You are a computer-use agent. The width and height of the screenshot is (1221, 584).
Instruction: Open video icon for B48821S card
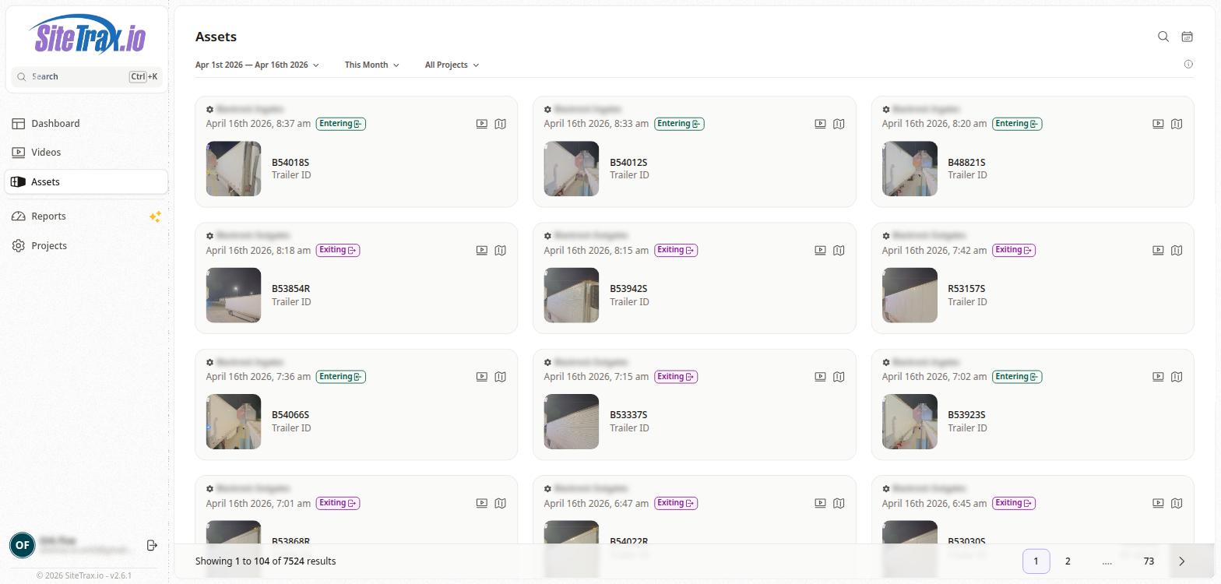1158,124
